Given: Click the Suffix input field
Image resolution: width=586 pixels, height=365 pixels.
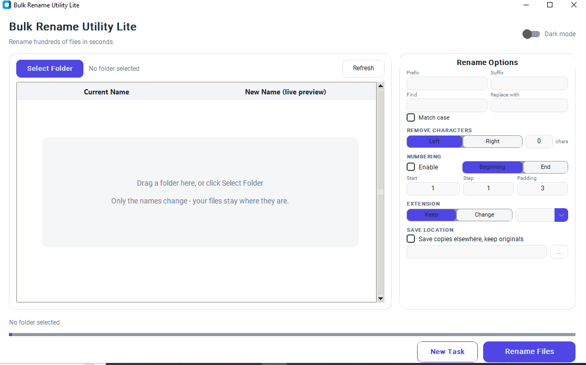Looking at the screenshot, I should point(529,83).
